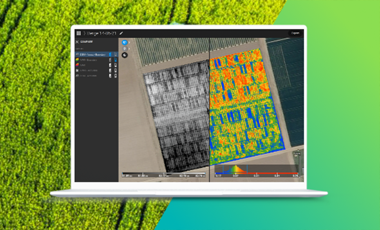Screen dimensions: 380x230
Task: Click the black round map button
Action: point(125,55)
